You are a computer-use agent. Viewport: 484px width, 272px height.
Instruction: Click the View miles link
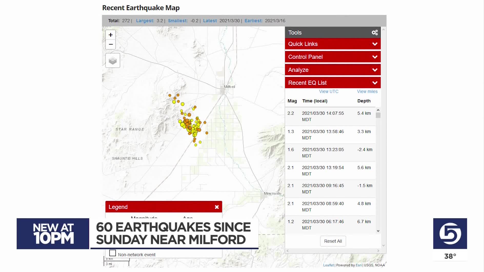coord(367,91)
